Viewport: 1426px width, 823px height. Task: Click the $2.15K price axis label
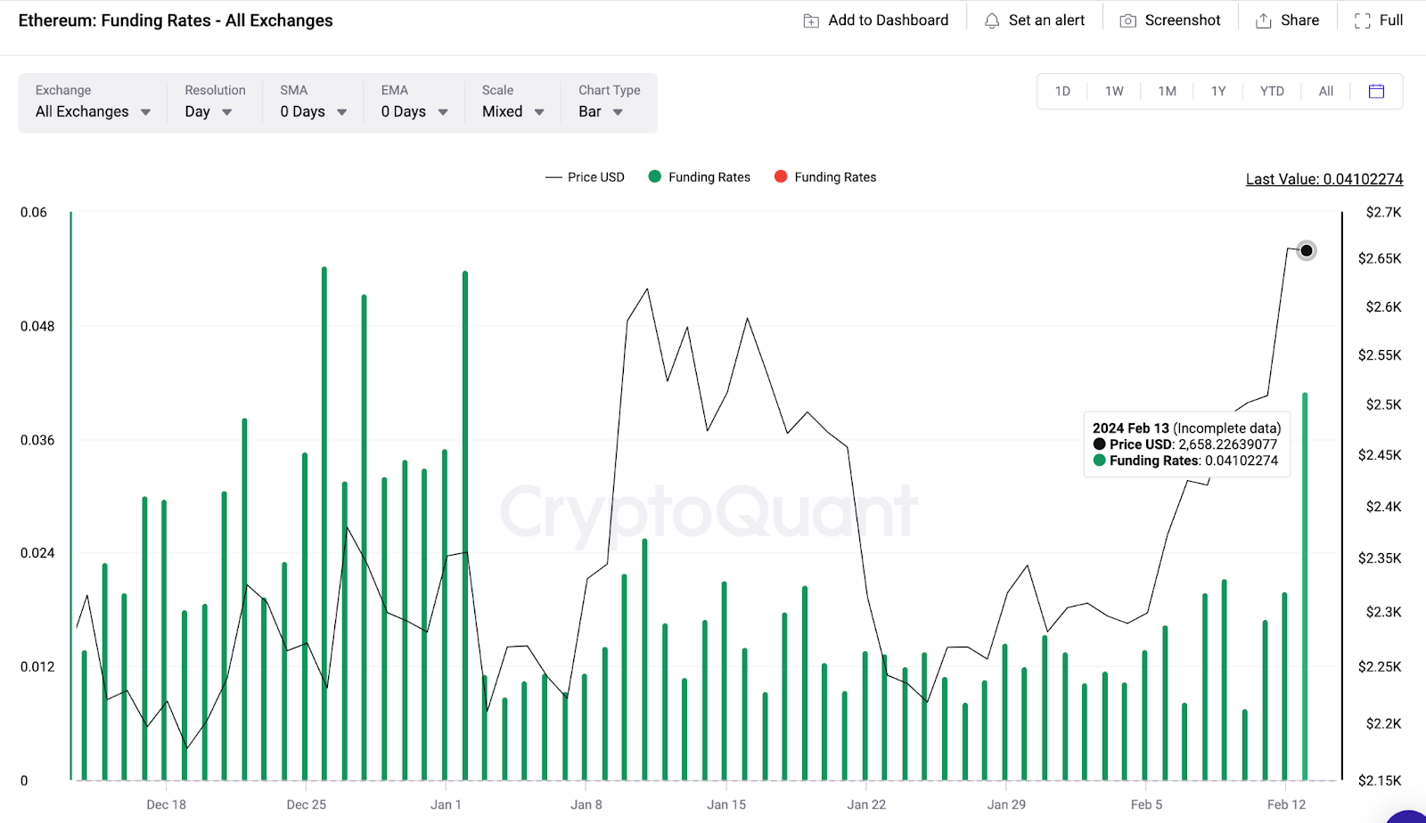1380,780
